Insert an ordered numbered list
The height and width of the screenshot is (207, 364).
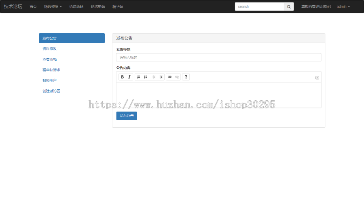[x=138, y=77]
